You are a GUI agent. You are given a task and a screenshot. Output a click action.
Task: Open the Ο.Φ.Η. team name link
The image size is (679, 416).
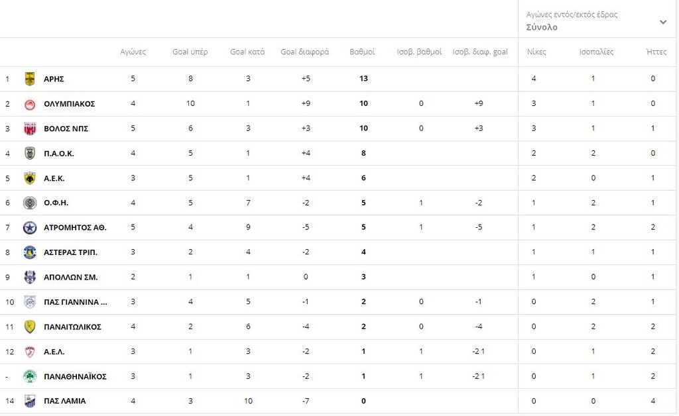56,203
